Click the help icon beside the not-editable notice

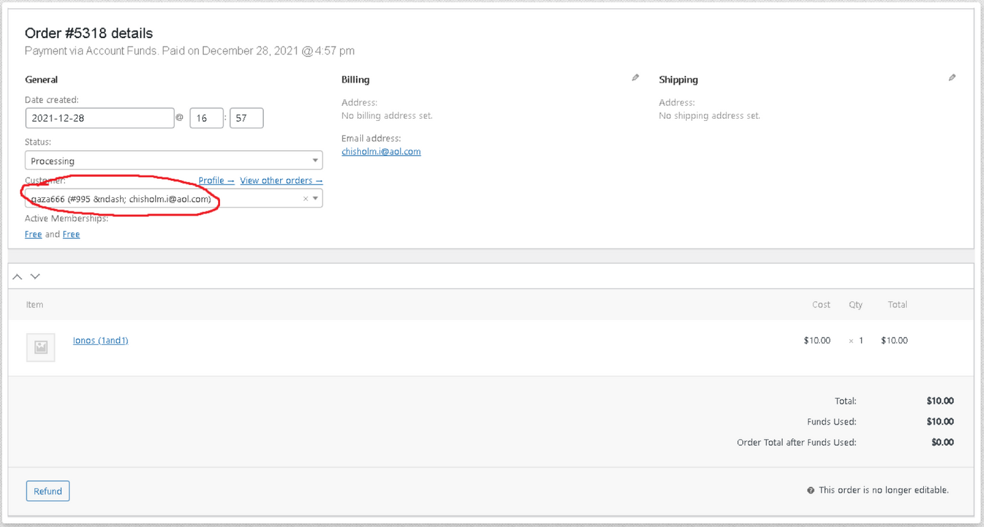coord(810,490)
